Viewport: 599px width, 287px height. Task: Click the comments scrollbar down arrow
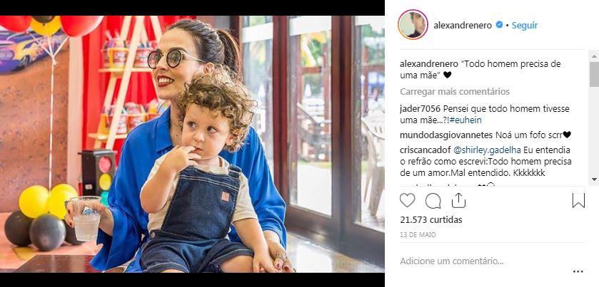point(594,179)
